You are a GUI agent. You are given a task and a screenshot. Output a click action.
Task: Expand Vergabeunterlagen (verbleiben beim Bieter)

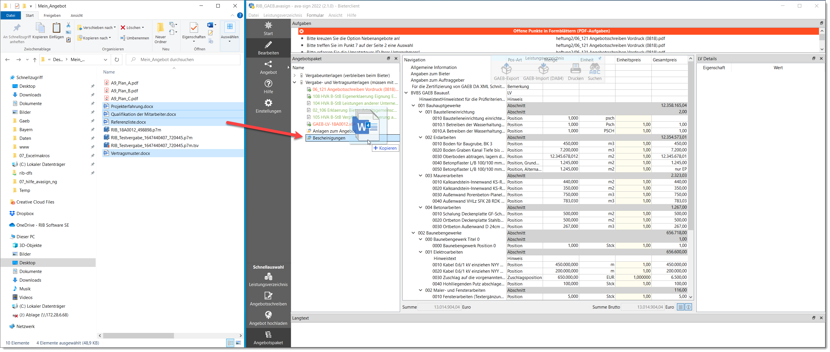point(295,76)
